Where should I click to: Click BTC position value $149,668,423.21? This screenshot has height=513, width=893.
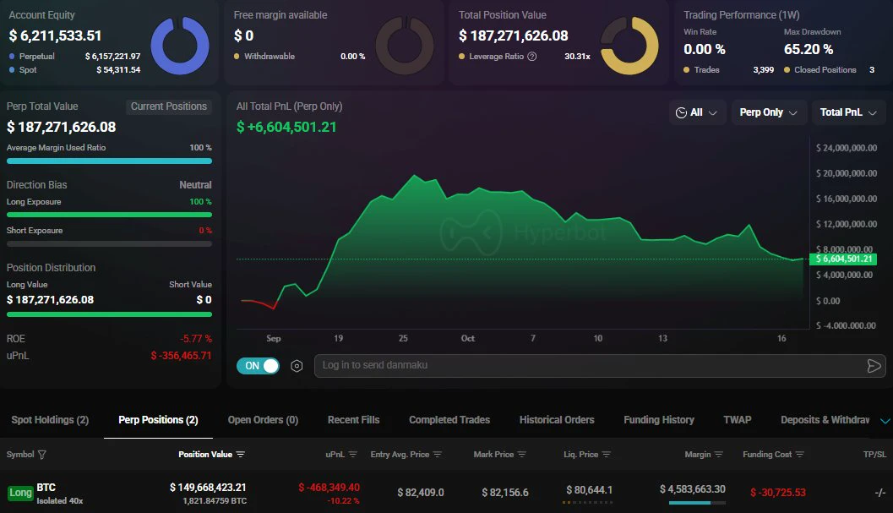pos(208,488)
